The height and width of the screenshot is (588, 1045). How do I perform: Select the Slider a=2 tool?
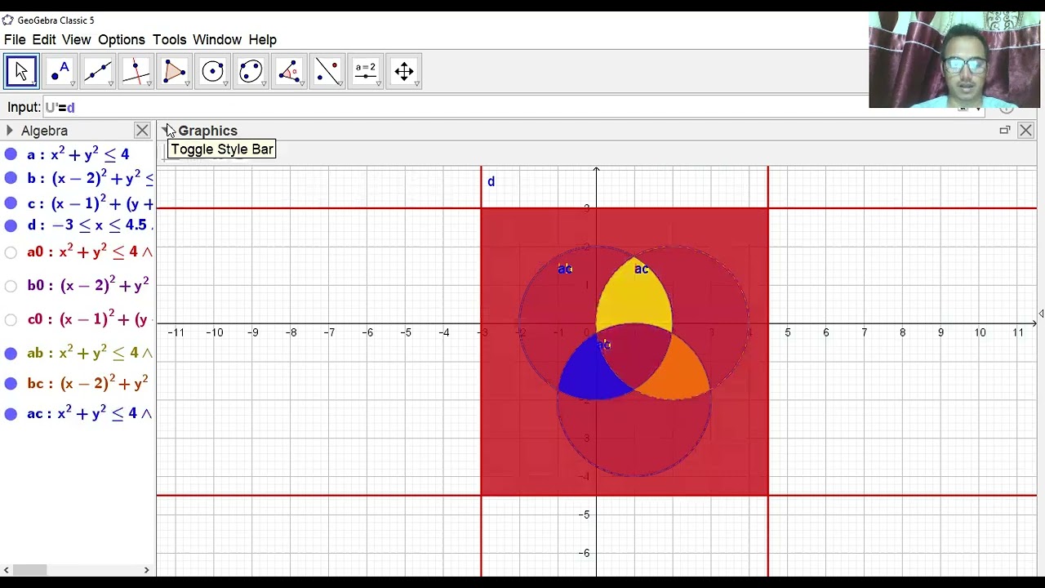tap(365, 71)
